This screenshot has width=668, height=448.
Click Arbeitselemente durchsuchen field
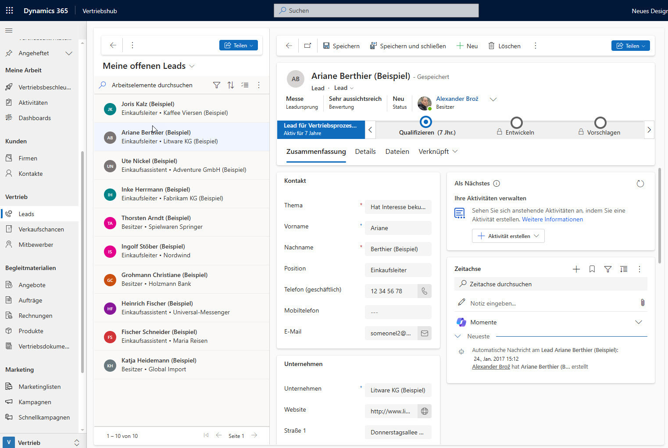[152, 85]
